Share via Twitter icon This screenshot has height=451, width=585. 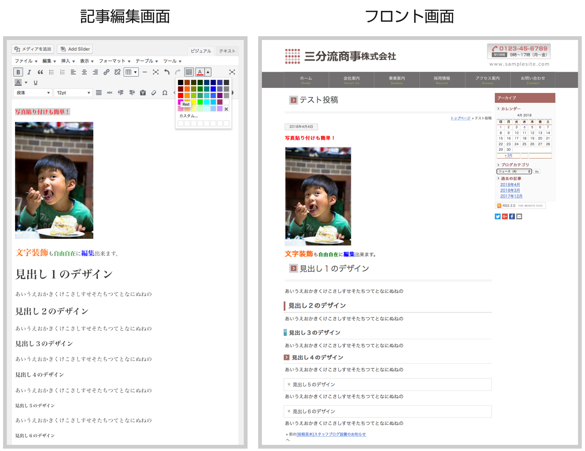[x=497, y=216]
